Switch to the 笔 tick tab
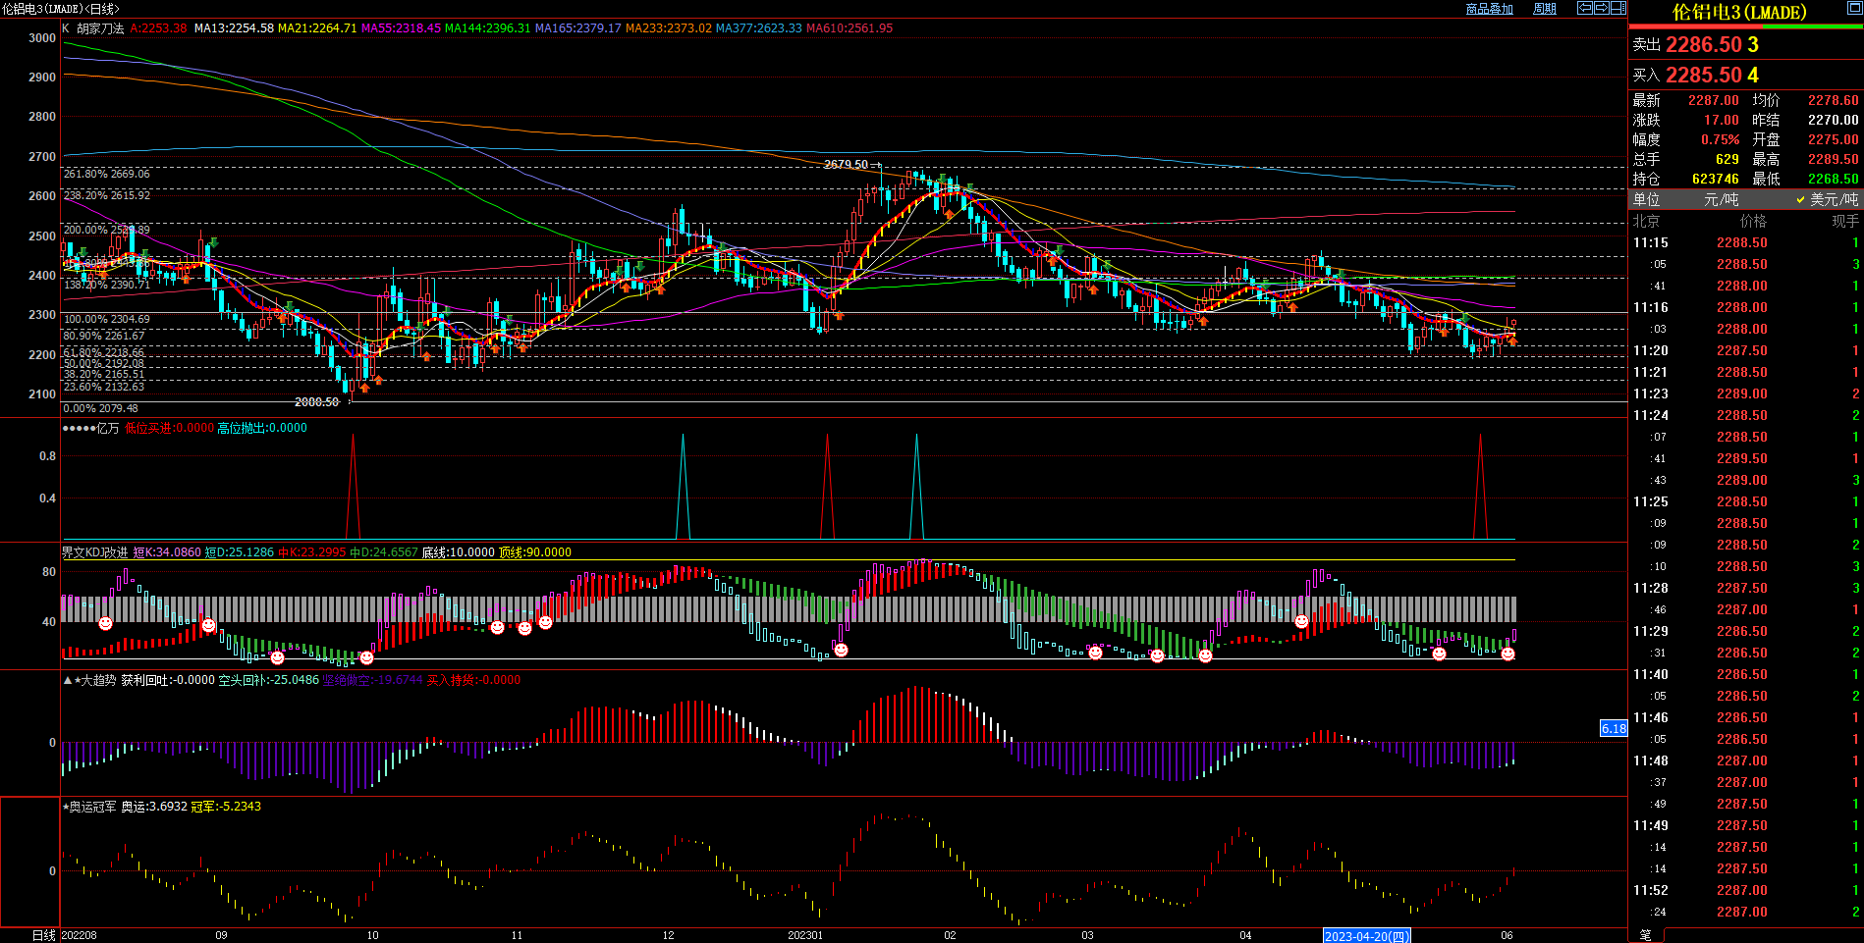This screenshot has height=943, width=1864. point(1646,935)
